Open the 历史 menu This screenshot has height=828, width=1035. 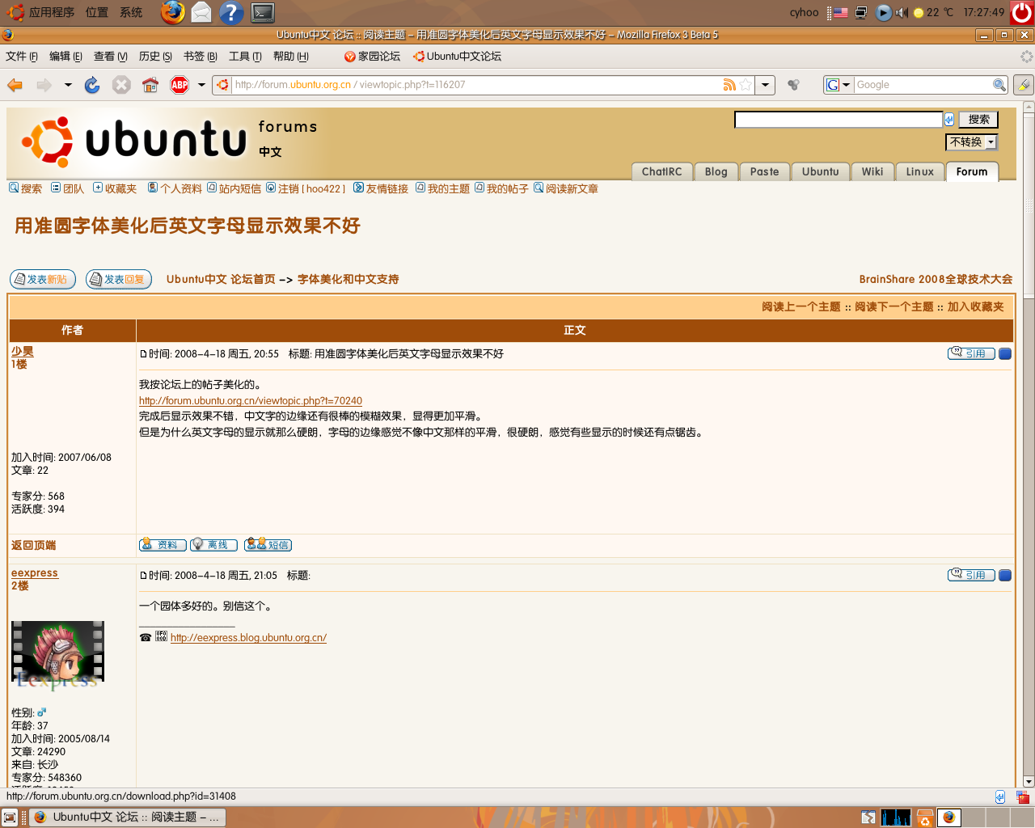point(155,57)
